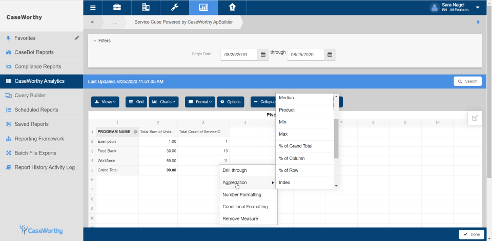Open calendar for begin date
This screenshot has width=492, height=241.
pos(263,55)
